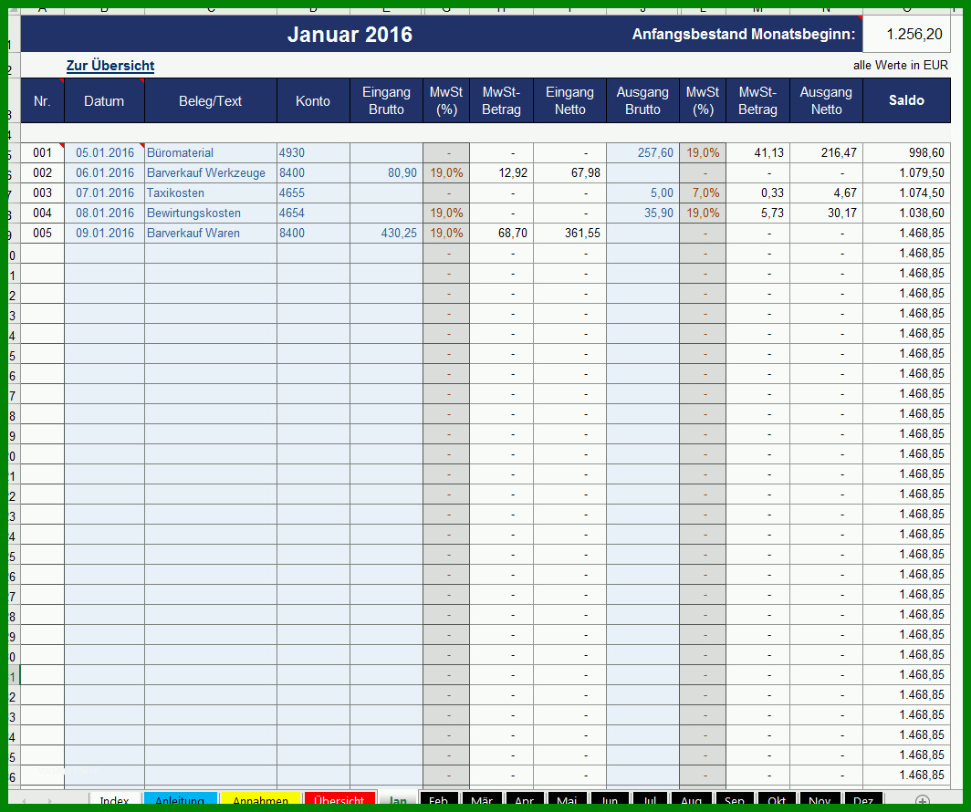
Task: Click the 'Ausgang Brutto' column header
Action: tap(642, 101)
